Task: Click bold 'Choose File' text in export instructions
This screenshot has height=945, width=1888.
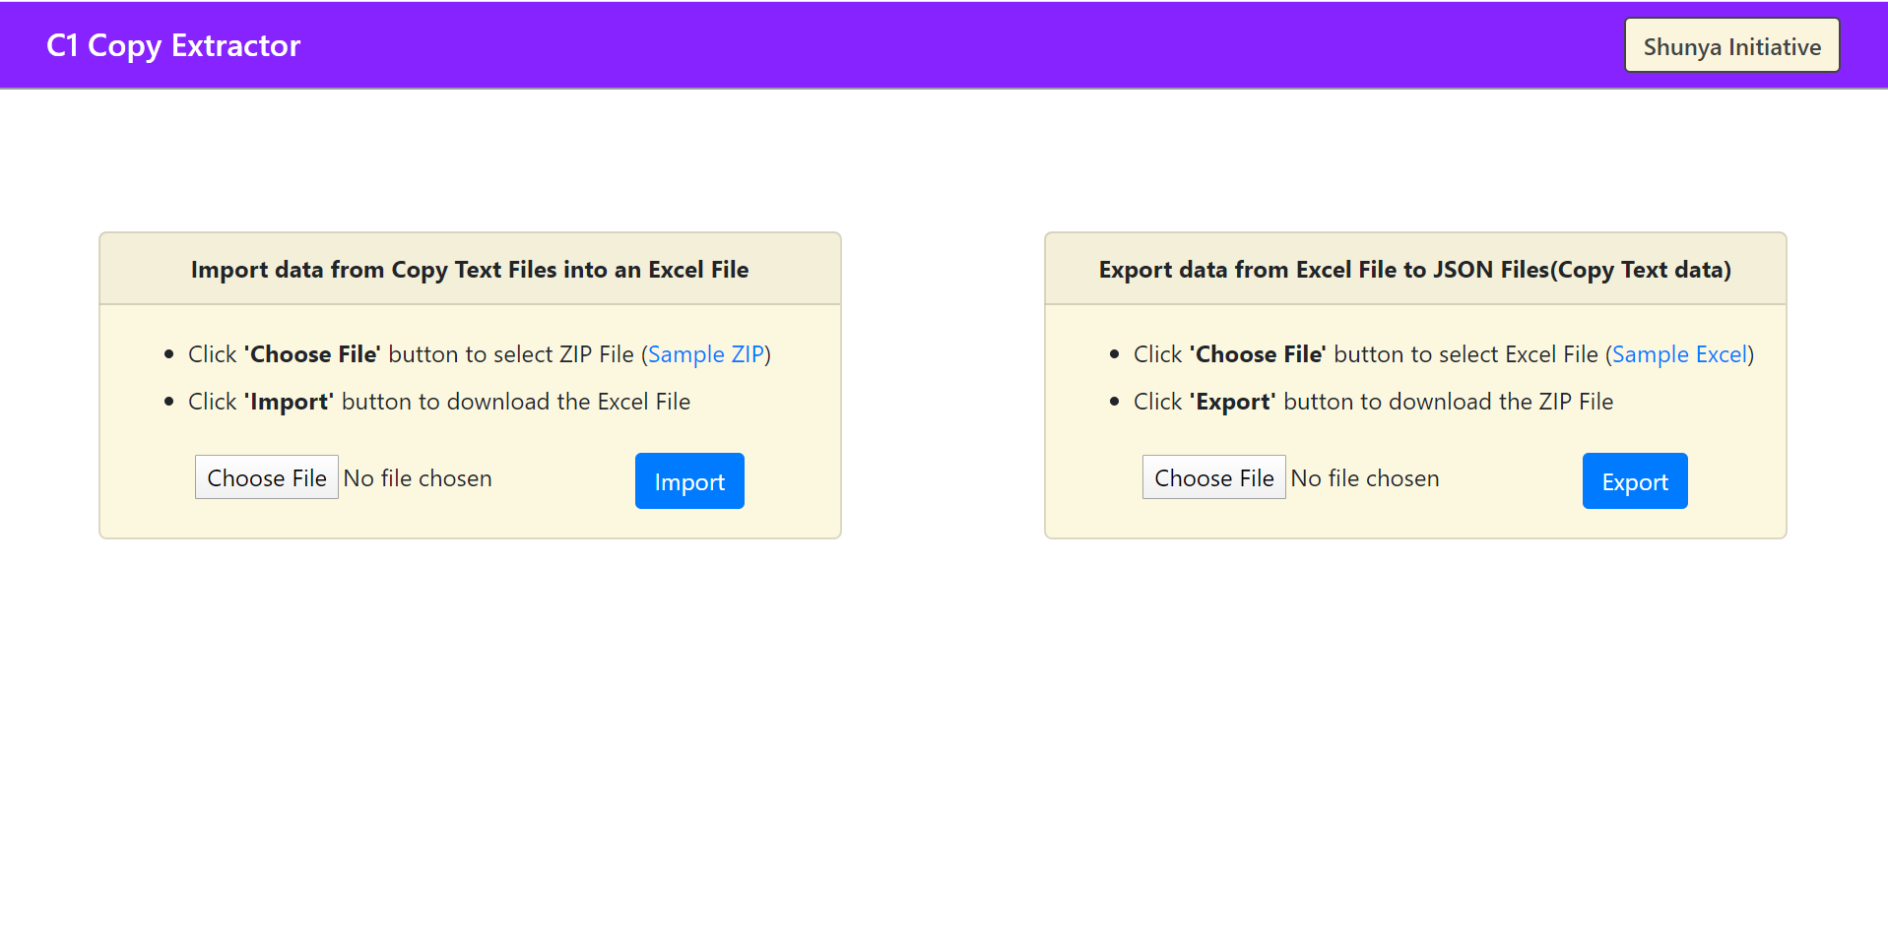Action: click(x=1259, y=354)
